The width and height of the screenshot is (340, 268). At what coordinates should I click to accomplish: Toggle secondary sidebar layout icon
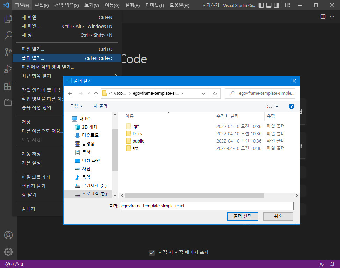pos(276,5)
